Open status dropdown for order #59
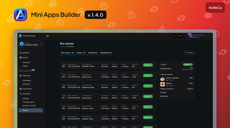This screenshot has width=230, height=128. (148, 75)
